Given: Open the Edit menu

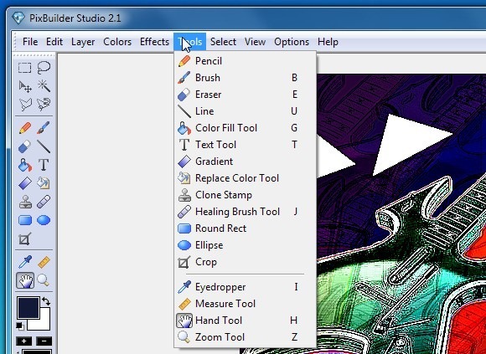Looking at the screenshot, I should pyautogui.click(x=54, y=42).
